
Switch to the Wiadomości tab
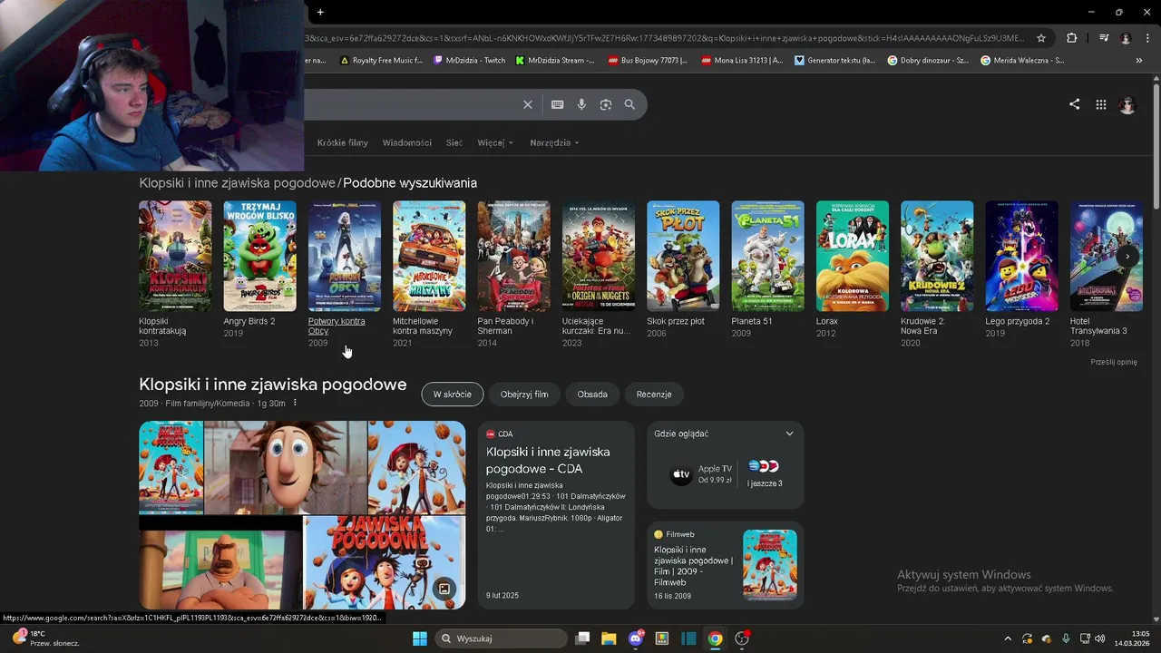click(407, 143)
